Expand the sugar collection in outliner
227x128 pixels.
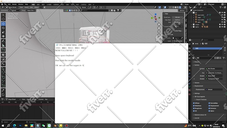coord(191,24)
